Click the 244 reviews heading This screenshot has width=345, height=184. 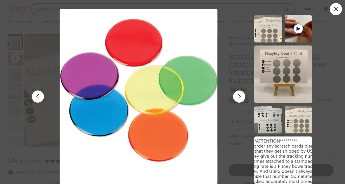[24, 161]
